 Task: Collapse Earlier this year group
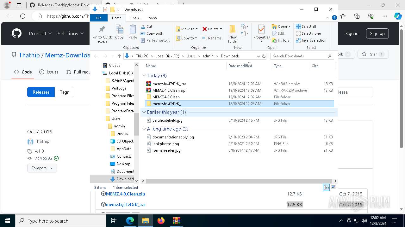(144, 112)
